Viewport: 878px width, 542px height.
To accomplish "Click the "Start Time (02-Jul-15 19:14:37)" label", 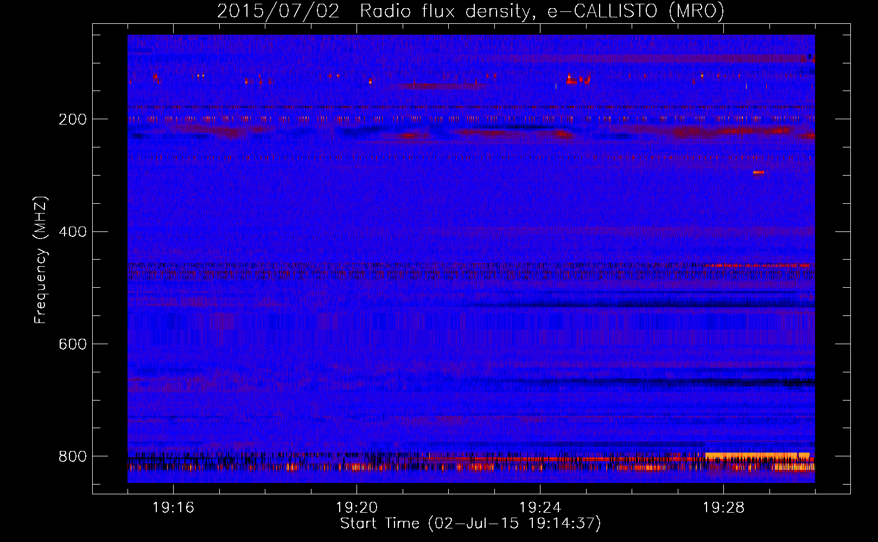I will point(470,524).
